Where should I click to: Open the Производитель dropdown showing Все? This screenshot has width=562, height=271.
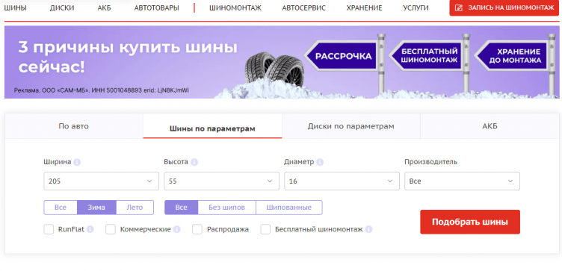click(x=462, y=181)
